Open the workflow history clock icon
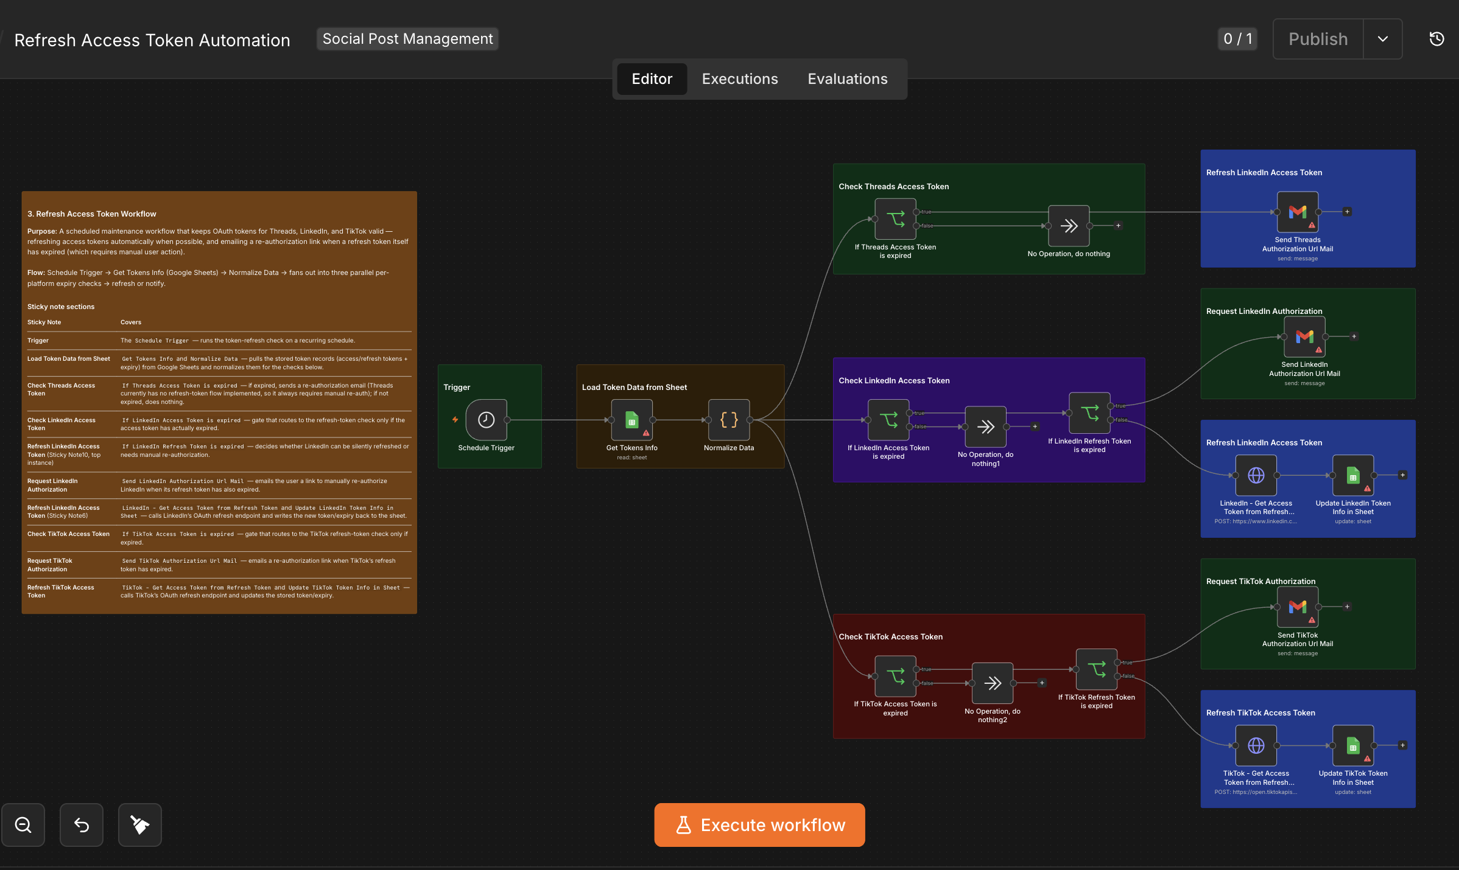The height and width of the screenshot is (870, 1459). (1436, 39)
